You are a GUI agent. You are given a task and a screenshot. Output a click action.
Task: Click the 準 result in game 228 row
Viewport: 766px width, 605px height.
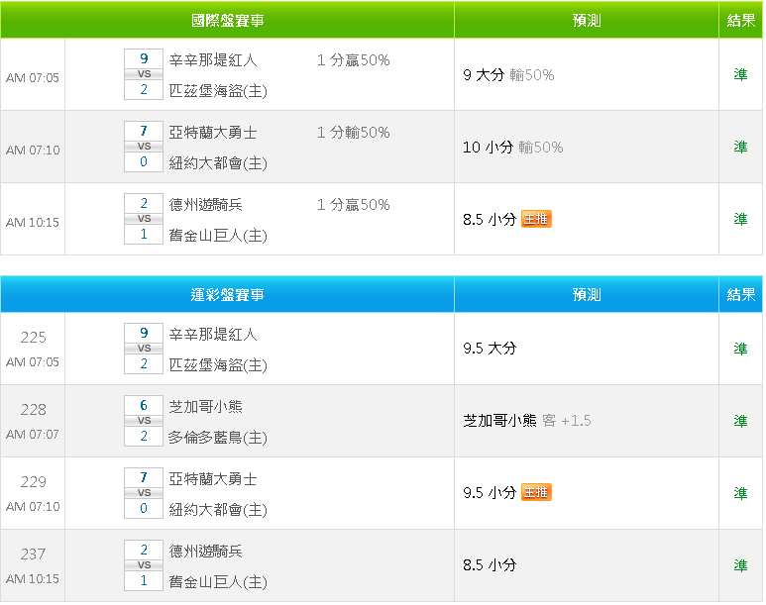(740, 421)
